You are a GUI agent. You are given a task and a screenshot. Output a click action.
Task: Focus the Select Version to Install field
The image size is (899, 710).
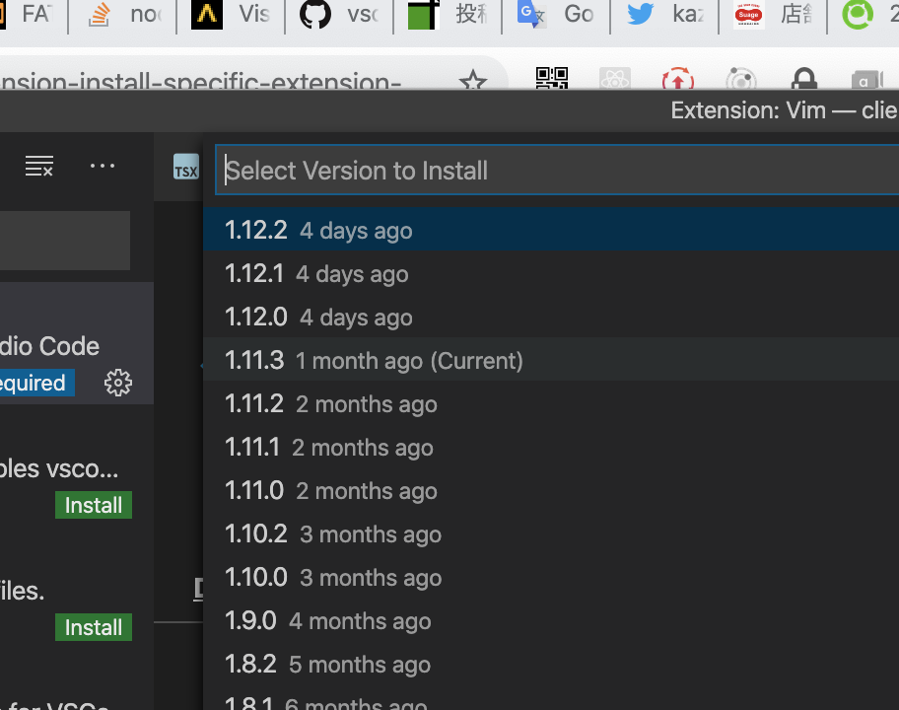(552, 171)
